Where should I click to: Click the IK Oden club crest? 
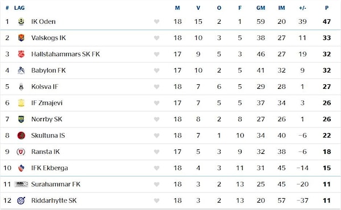click(21, 22)
